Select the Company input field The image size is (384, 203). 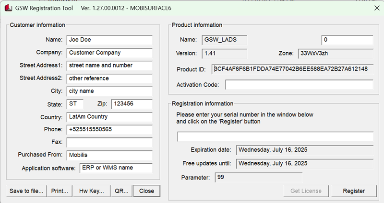[109, 53]
